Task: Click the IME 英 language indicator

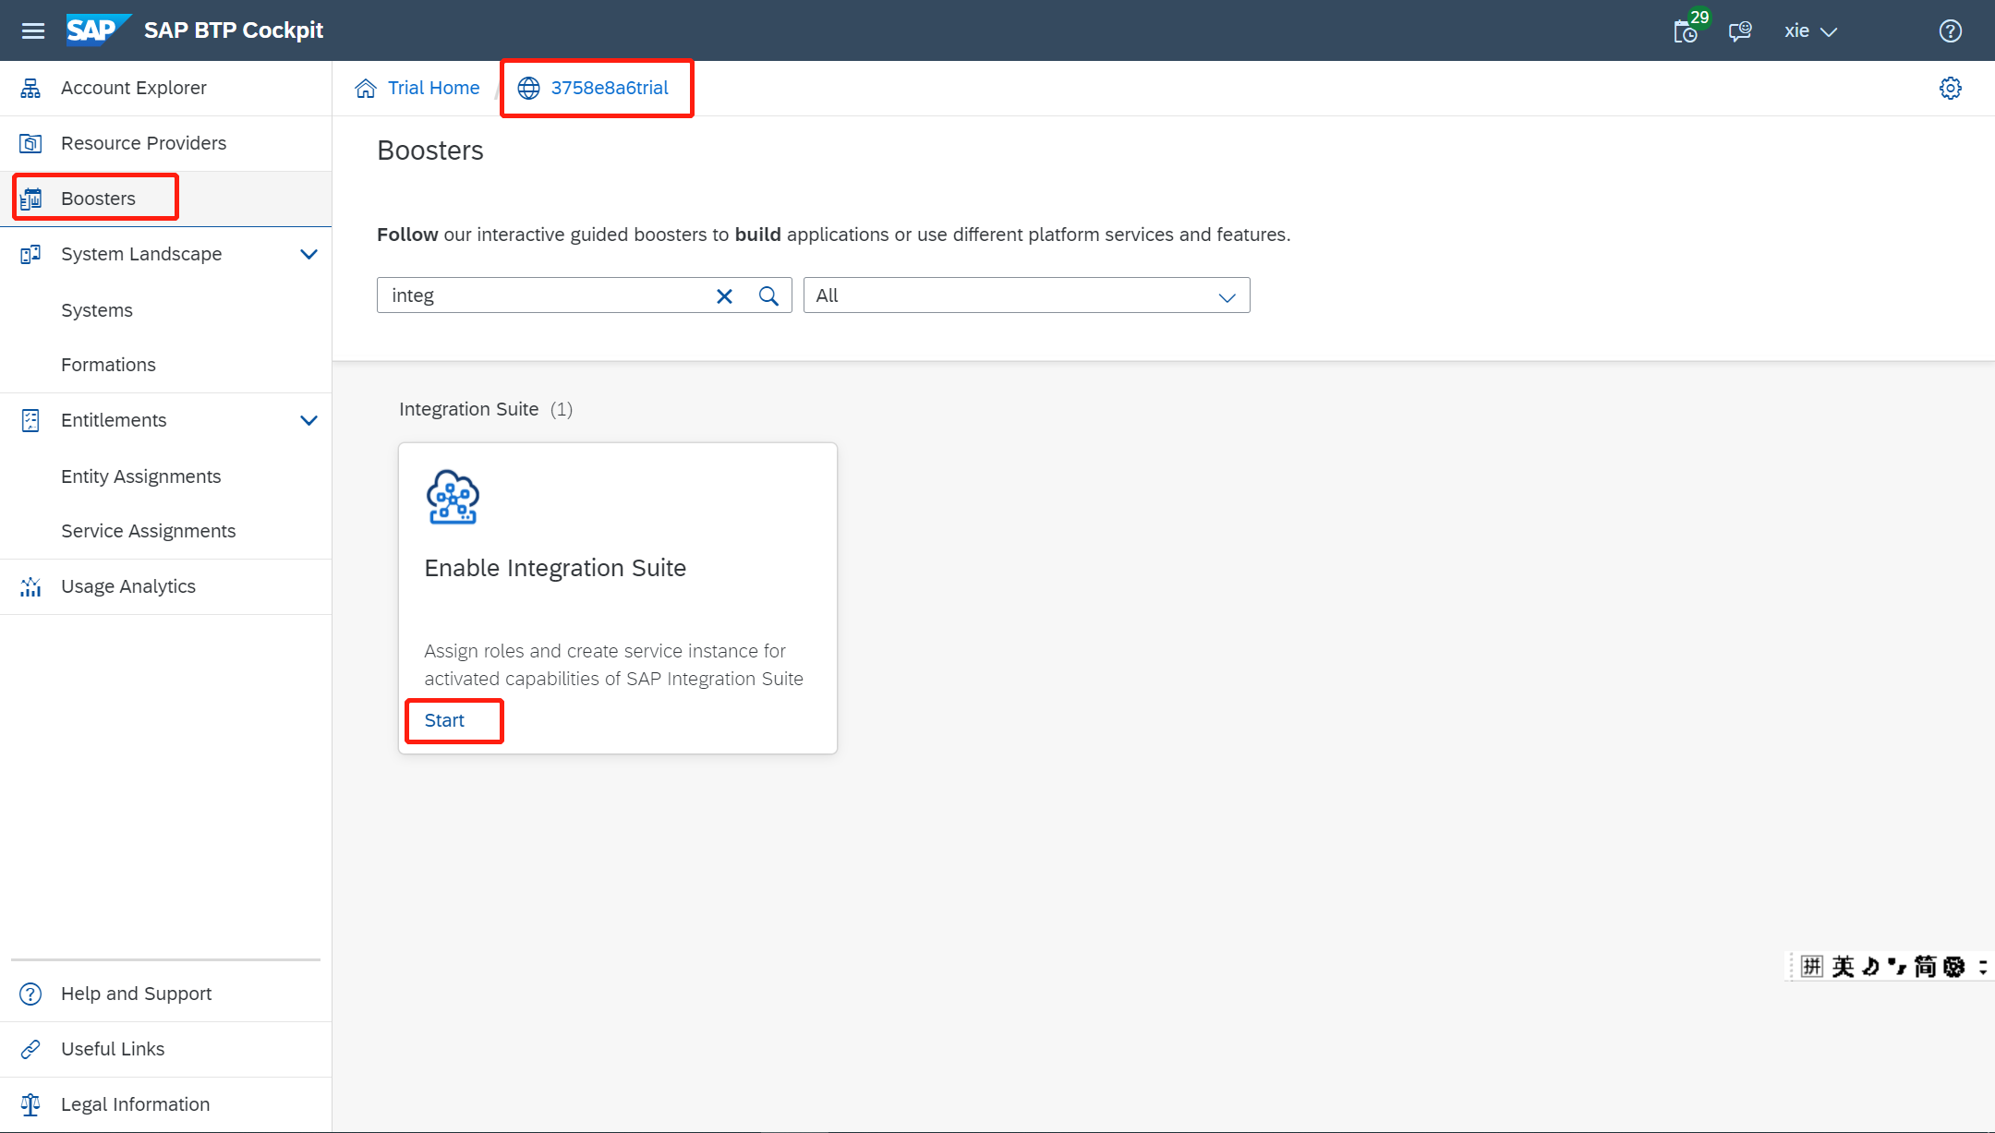Action: click(x=1843, y=966)
